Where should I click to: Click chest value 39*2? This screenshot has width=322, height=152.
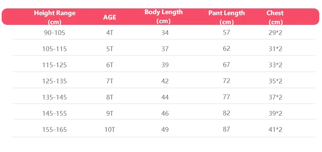tap(275, 113)
